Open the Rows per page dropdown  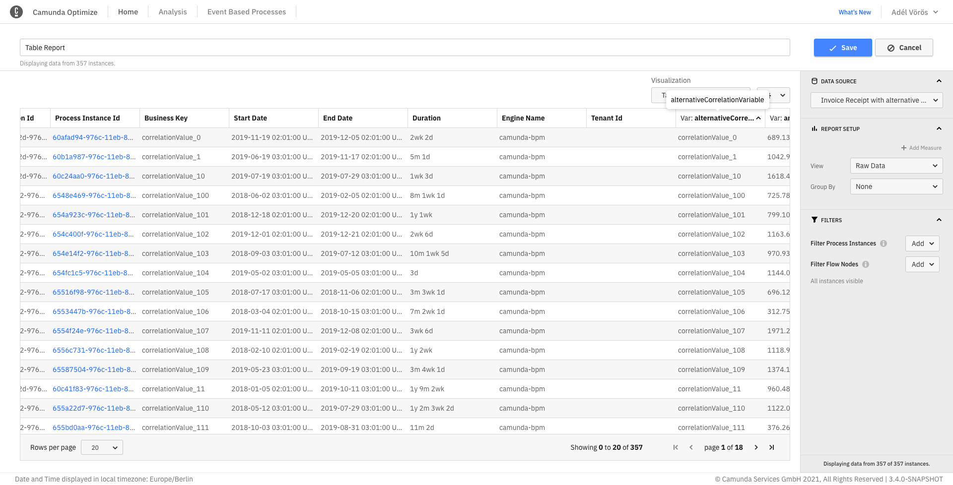tap(102, 447)
